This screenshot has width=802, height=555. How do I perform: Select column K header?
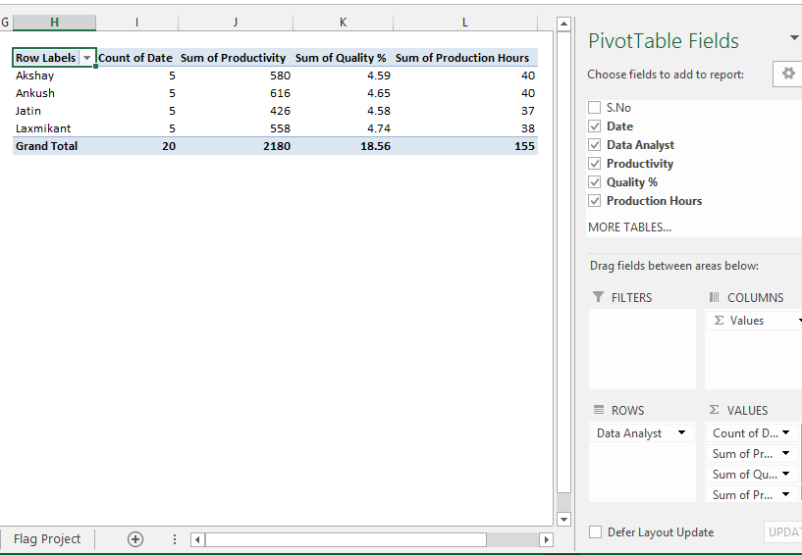344,22
